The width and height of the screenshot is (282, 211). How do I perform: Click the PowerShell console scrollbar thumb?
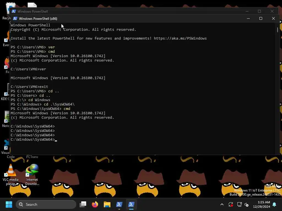(x=278, y=30)
